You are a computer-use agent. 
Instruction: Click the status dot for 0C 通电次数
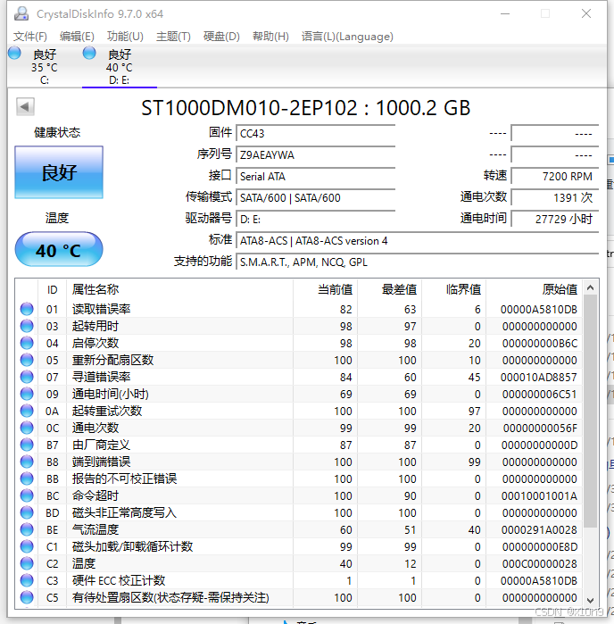click(27, 428)
